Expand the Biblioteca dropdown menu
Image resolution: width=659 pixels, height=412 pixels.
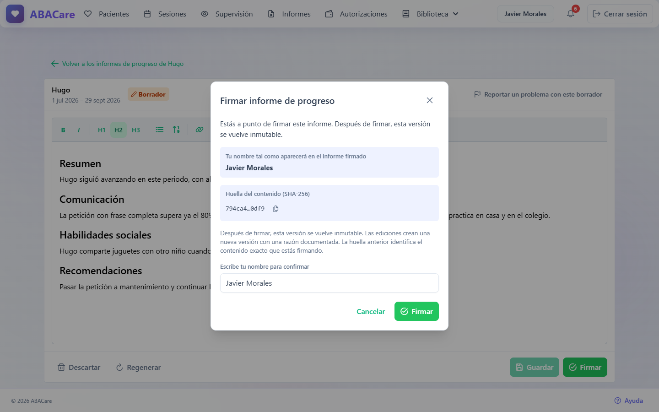(x=431, y=14)
